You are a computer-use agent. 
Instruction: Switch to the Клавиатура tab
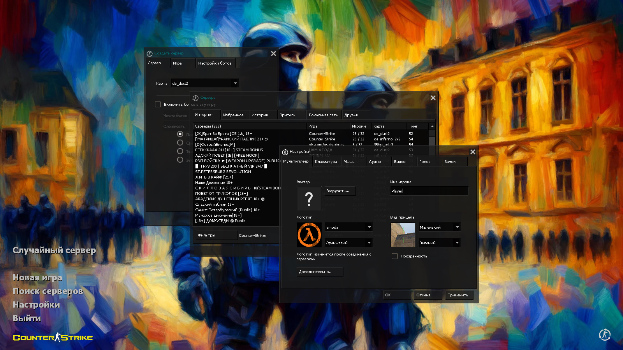326,162
